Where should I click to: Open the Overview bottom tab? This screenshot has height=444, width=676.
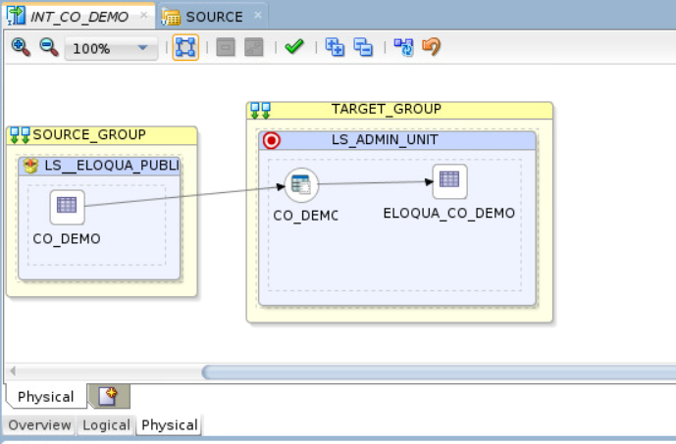[39, 425]
